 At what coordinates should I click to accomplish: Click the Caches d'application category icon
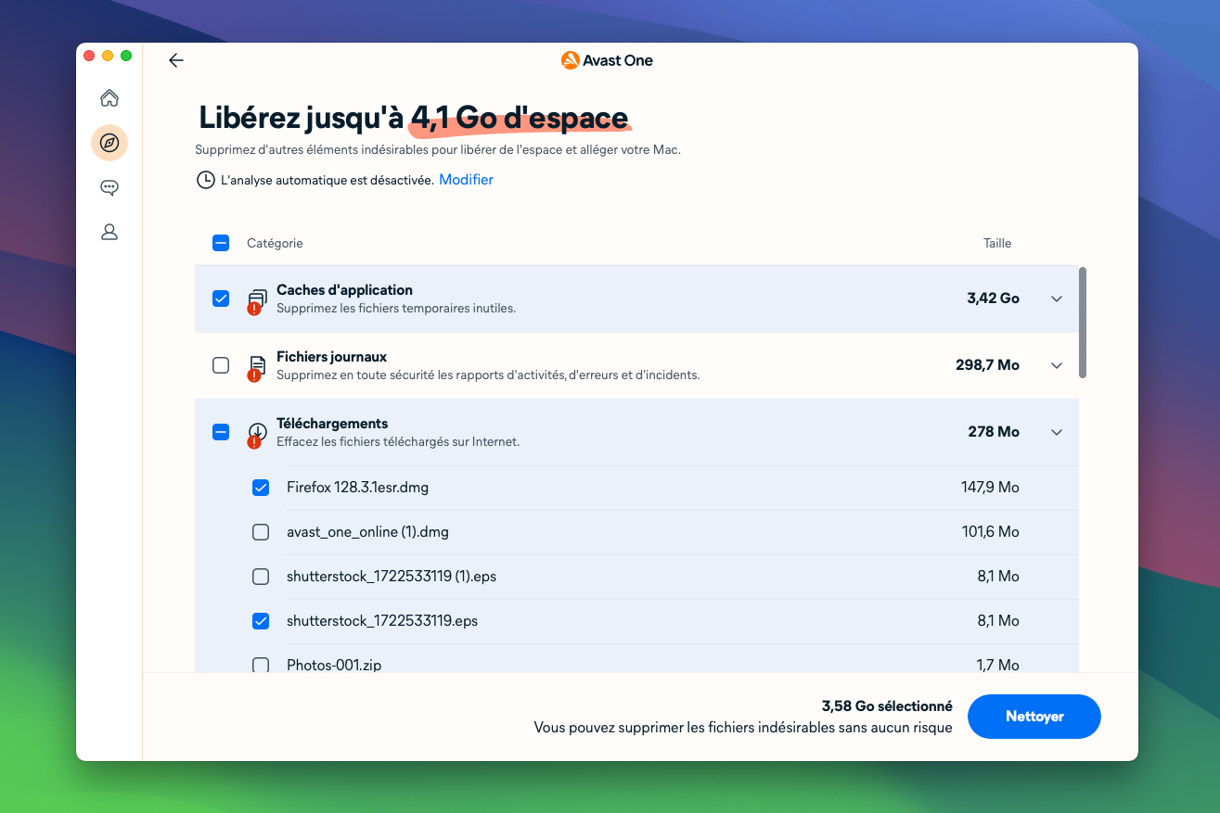click(257, 300)
